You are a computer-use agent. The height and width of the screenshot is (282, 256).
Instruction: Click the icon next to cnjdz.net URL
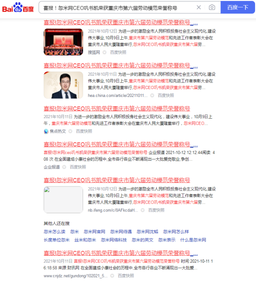point(112,276)
